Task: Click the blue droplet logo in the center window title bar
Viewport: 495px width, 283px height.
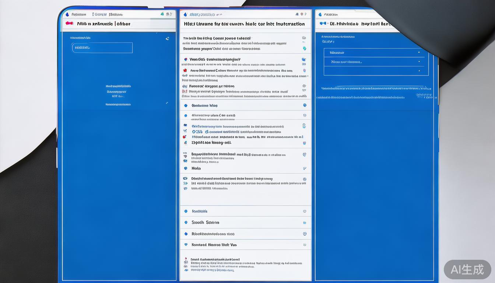Action: click(x=185, y=14)
